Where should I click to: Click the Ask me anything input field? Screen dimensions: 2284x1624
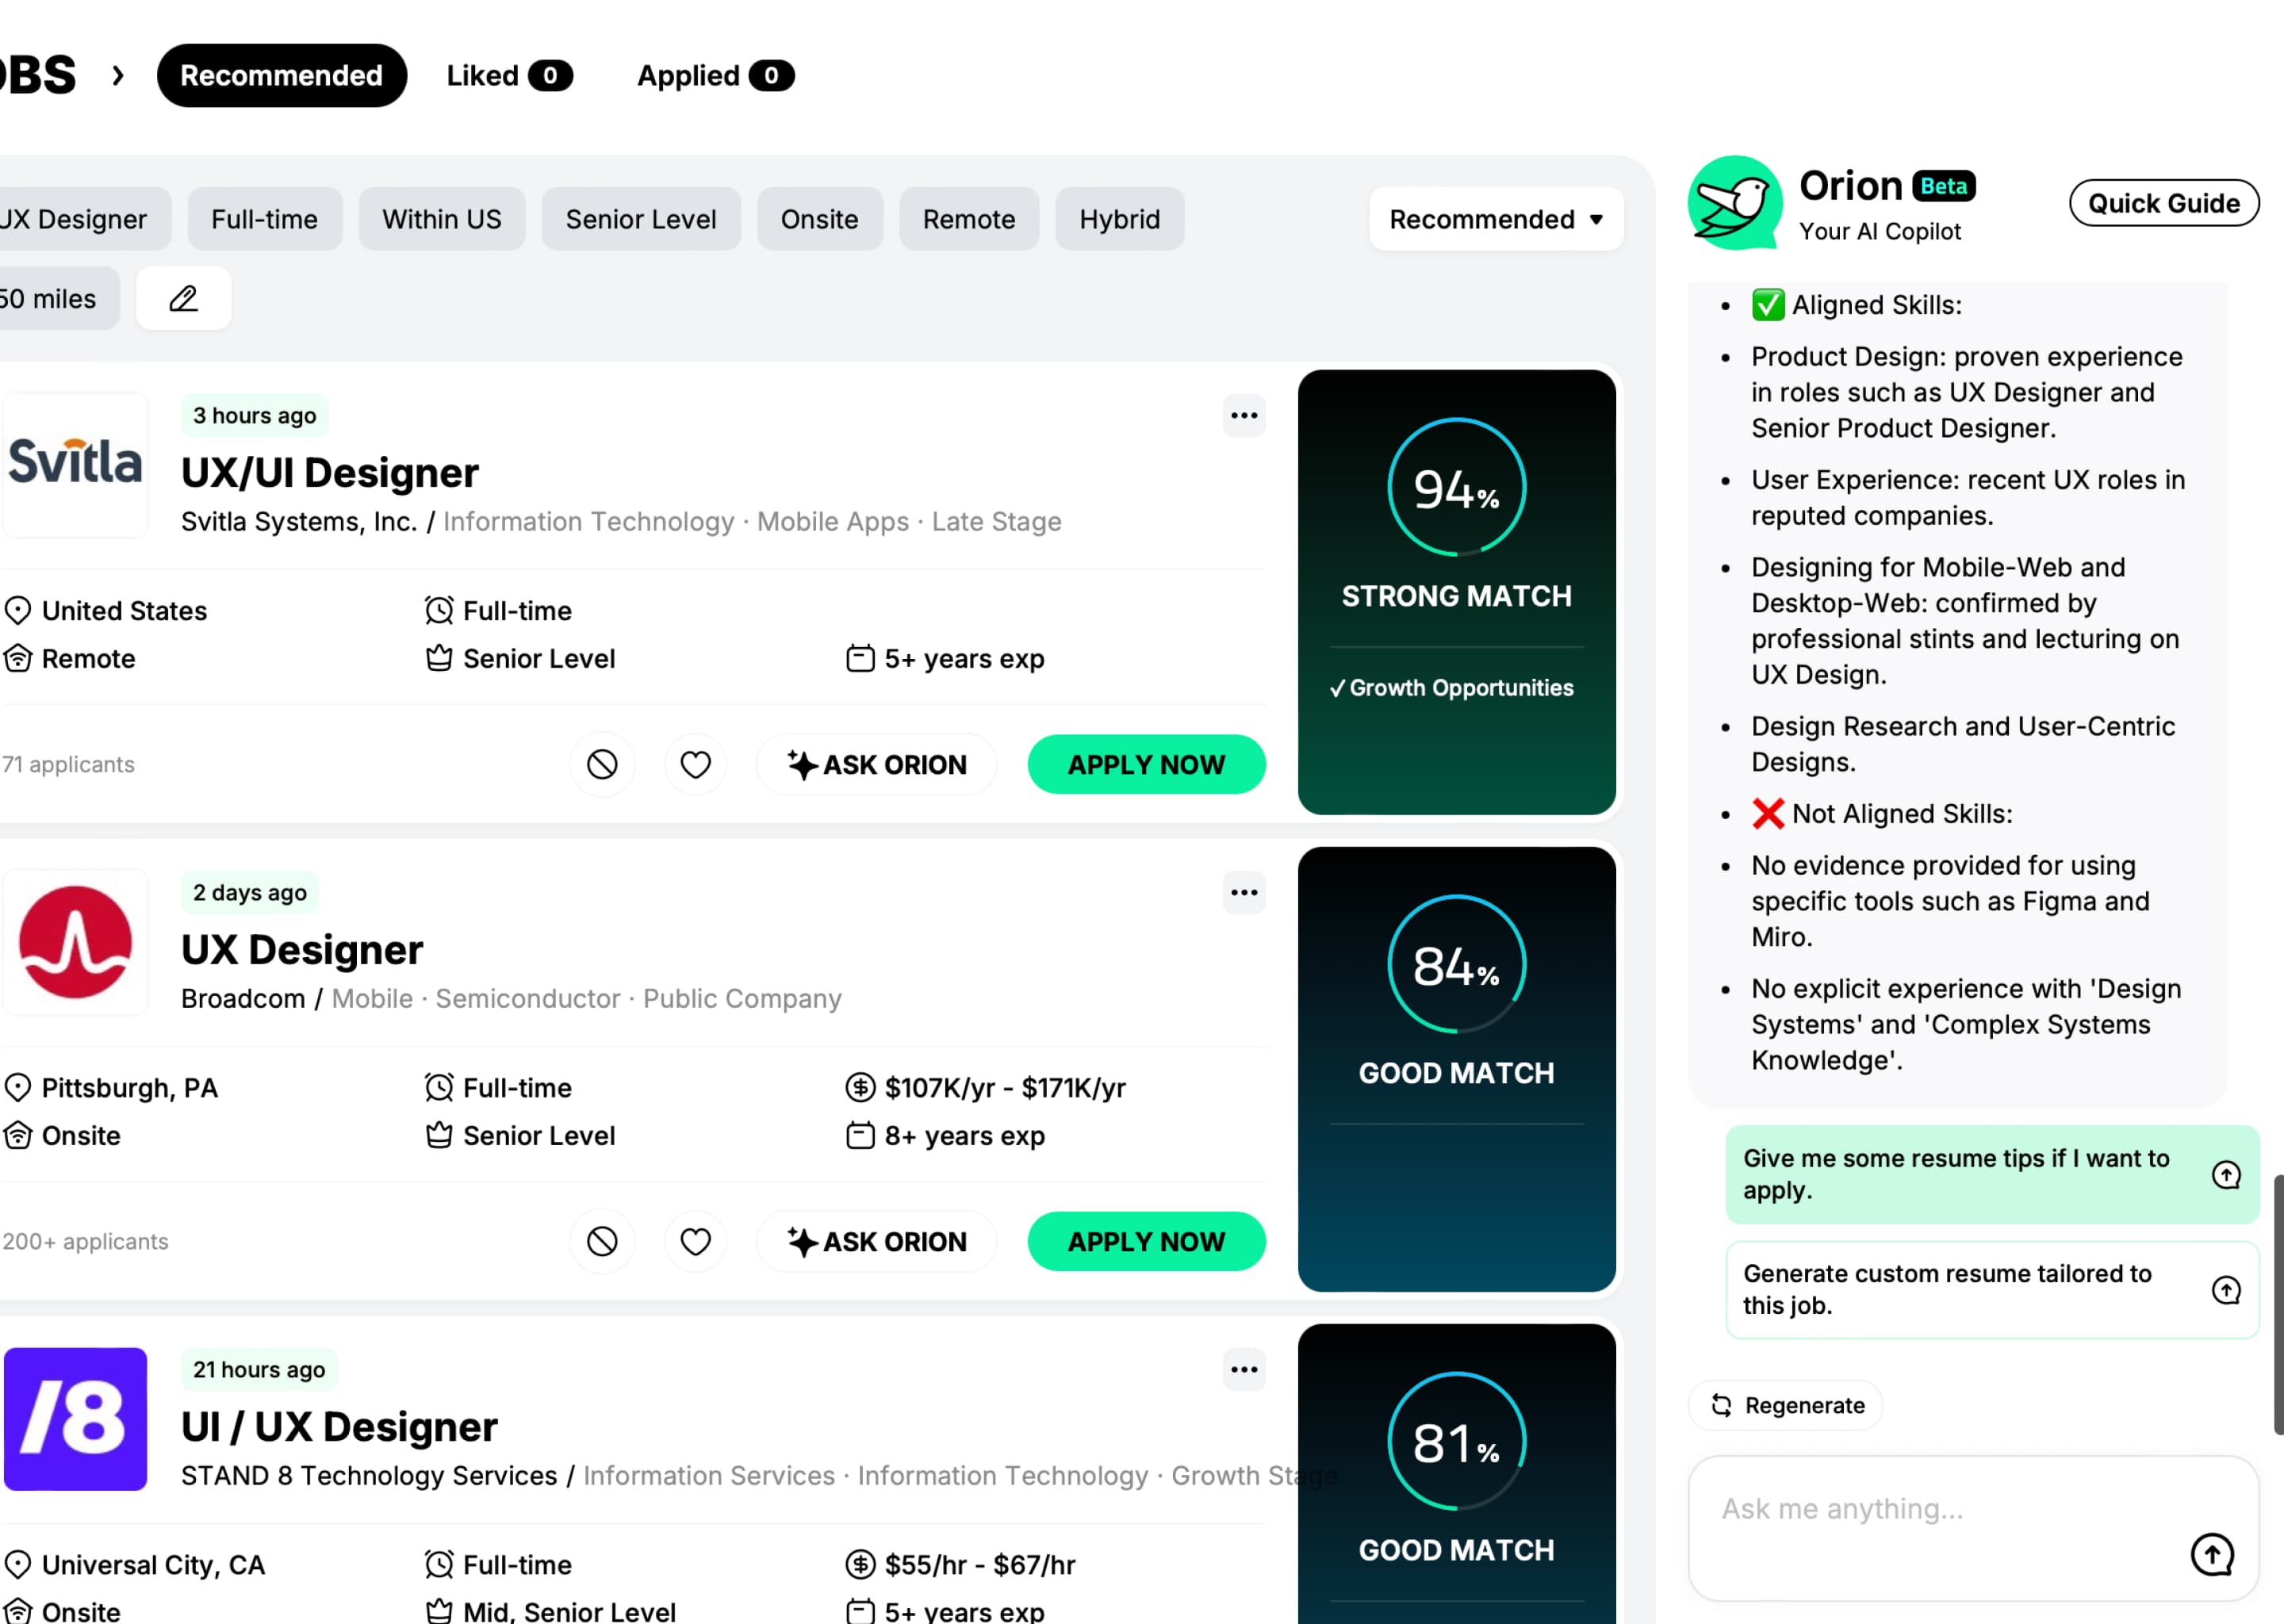[1973, 1528]
